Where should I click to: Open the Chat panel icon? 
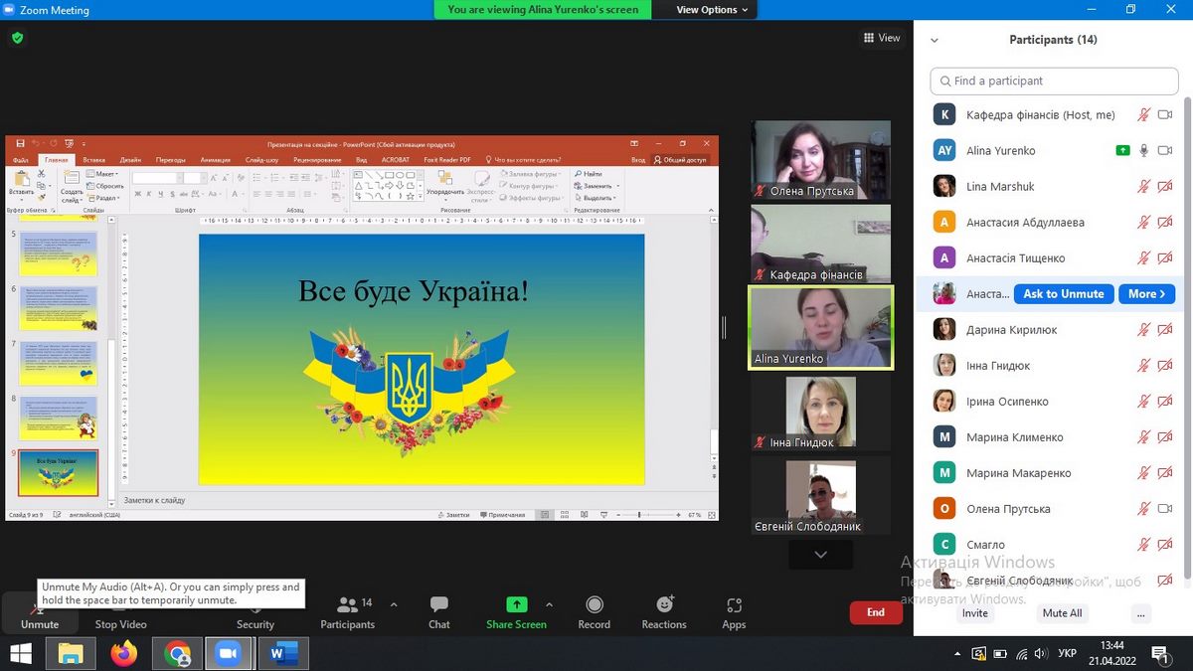(438, 605)
